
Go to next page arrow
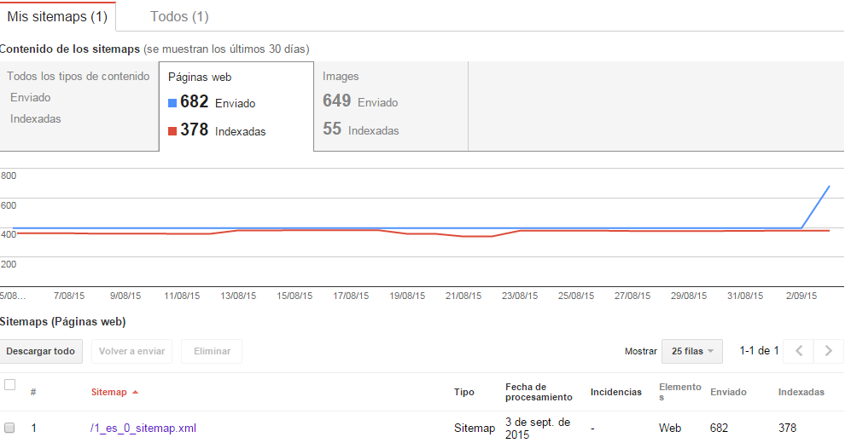tap(828, 351)
